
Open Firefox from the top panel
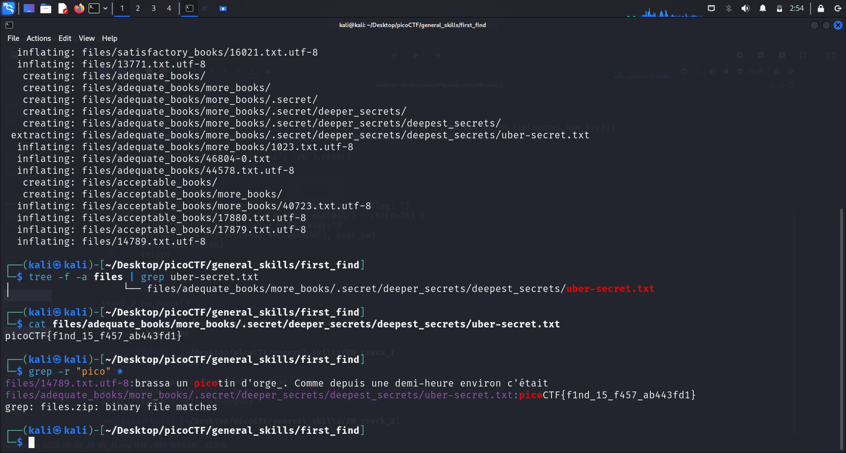(79, 8)
